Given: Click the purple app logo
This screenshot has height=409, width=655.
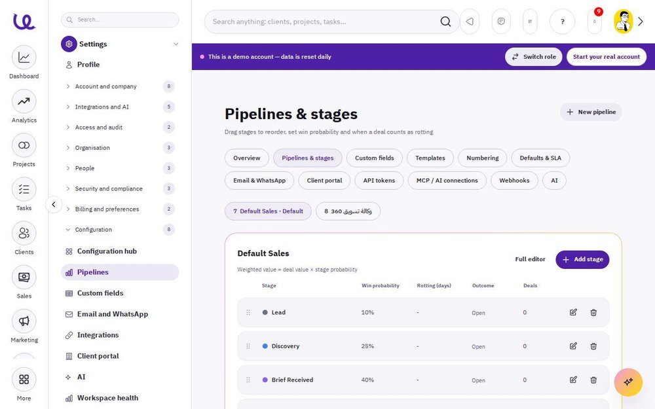Looking at the screenshot, I should point(24,22).
